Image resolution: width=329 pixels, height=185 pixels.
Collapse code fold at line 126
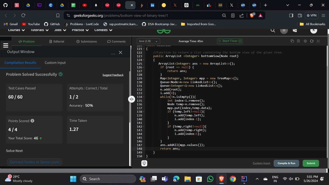[144, 67]
